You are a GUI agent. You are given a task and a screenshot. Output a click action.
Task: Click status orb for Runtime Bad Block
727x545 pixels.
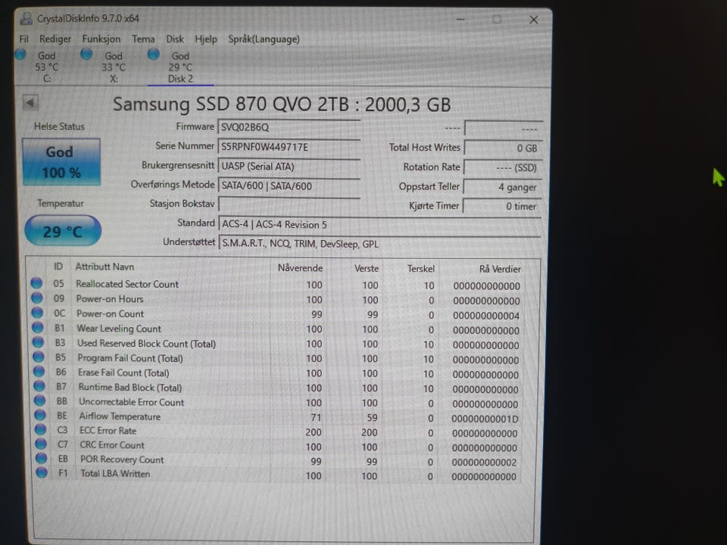point(40,386)
